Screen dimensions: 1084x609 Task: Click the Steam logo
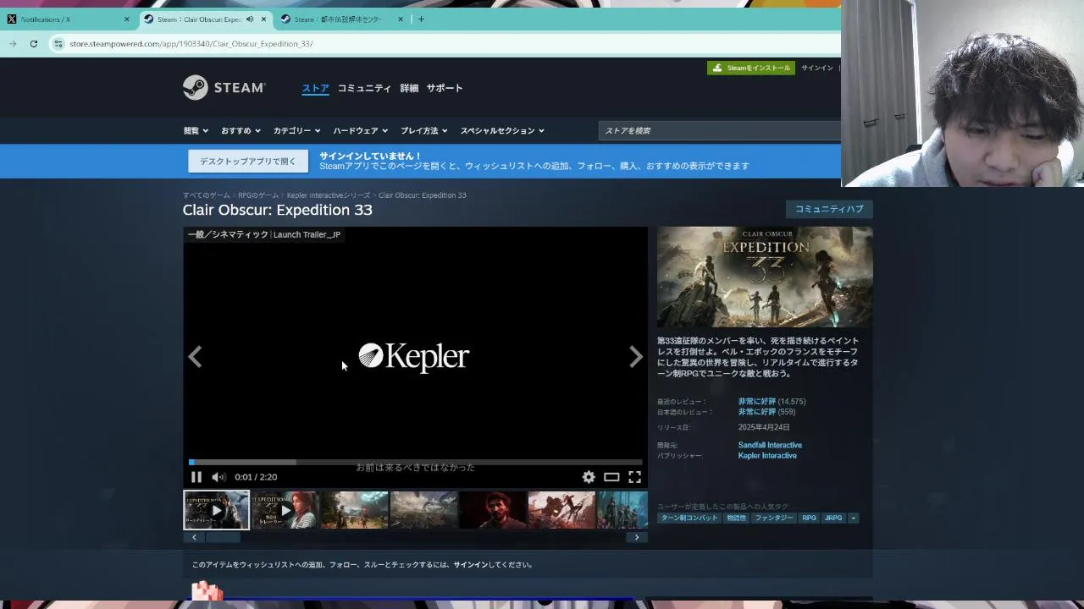tap(224, 88)
